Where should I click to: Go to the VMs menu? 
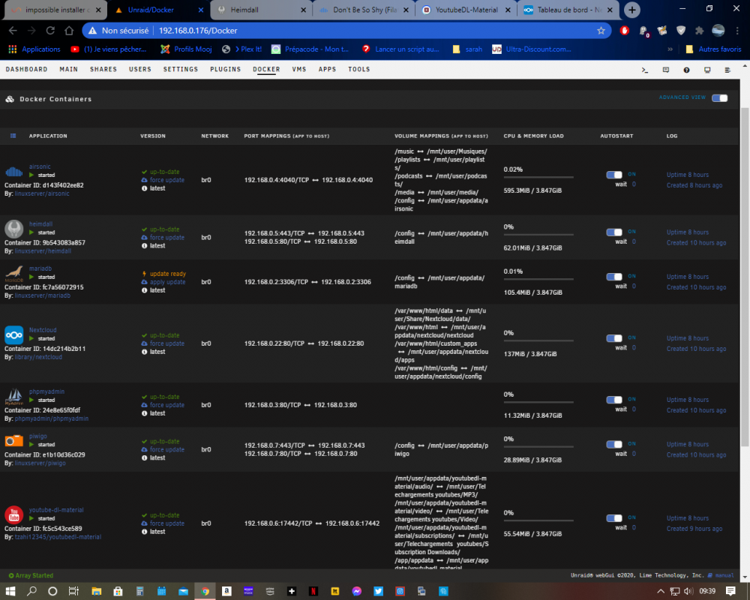click(x=299, y=70)
